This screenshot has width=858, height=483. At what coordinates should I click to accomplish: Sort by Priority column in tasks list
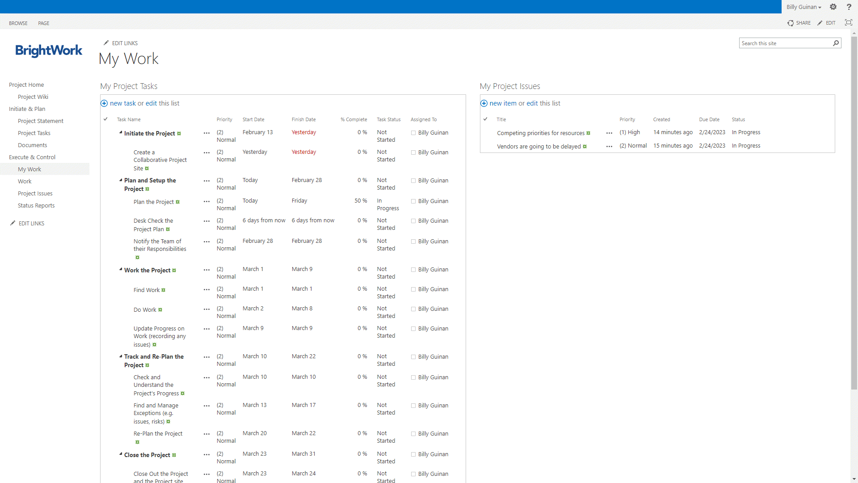point(224,119)
